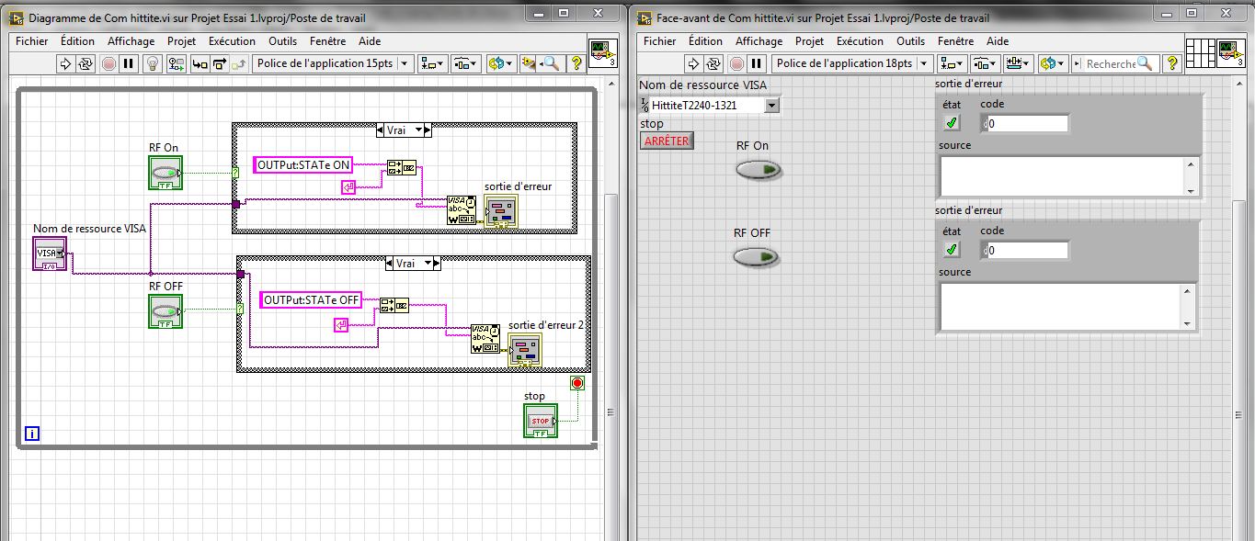Run the VI from the Face-avant window
Image resolution: width=1255 pixels, height=541 pixels.
coord(694,63)
